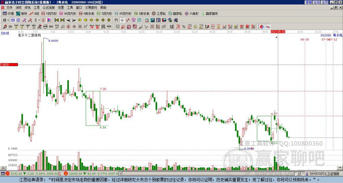Open the P四方形 tool

pos(50,13)
